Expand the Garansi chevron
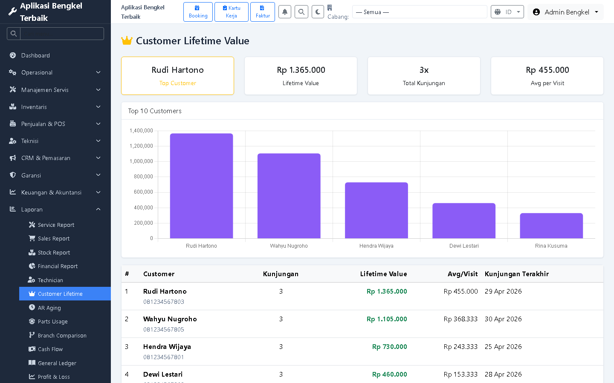The height and width of the screenshot is (383, 614). click(98, 175)
